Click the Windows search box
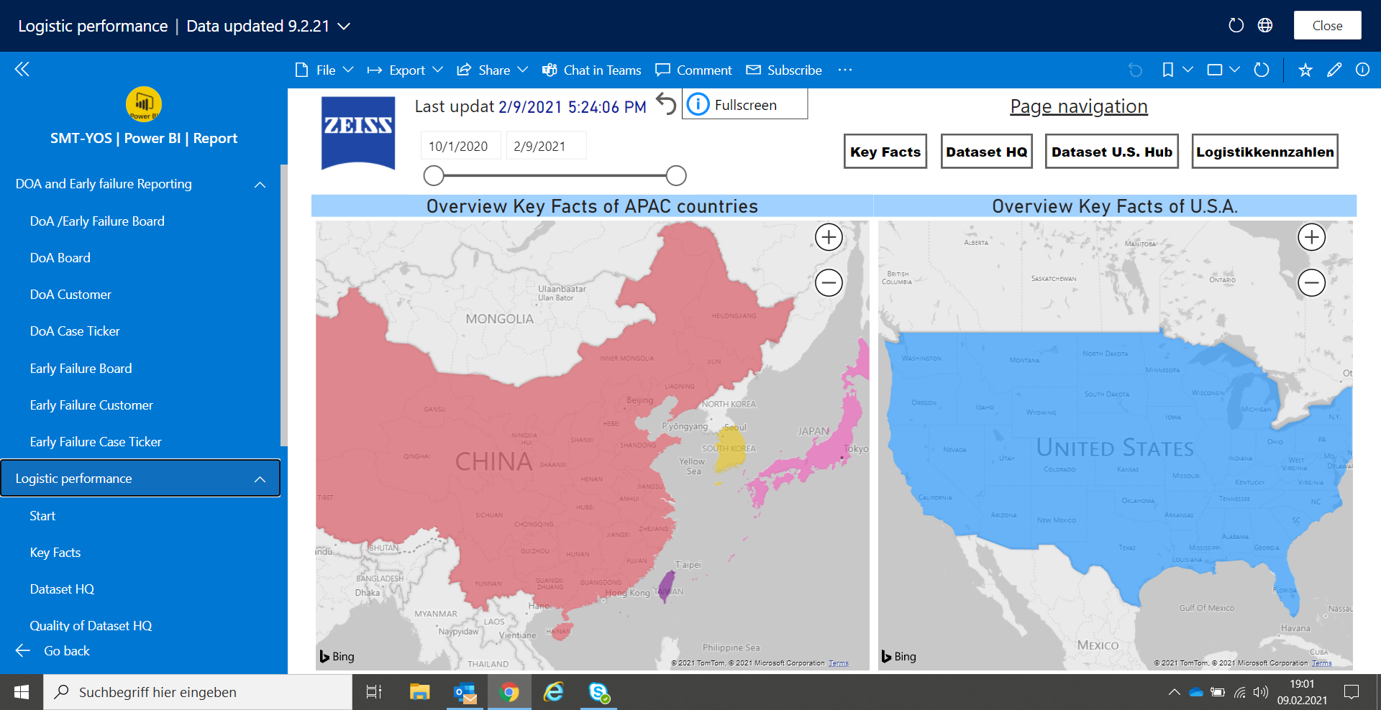 198,692
